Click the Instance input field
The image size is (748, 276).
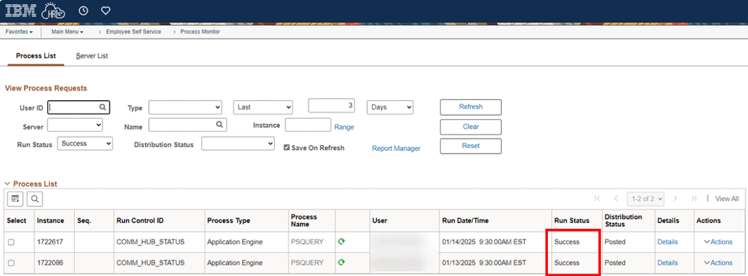(308, 126)
